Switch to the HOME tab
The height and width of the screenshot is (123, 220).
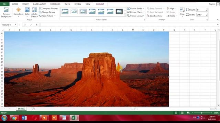[15, 4]
